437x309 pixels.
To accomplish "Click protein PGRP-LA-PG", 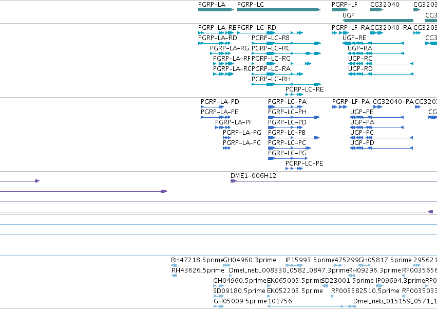I will pyautogui.click(x=226, y=138).
